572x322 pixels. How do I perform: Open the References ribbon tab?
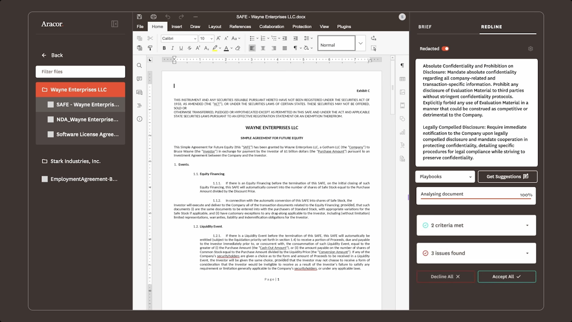[x=240, y=27]
